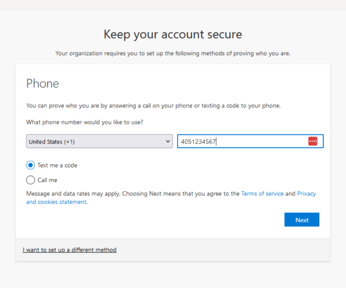346x288 pixels.
Task: Click the "Call me" label text
Action: tap(48, 180)
